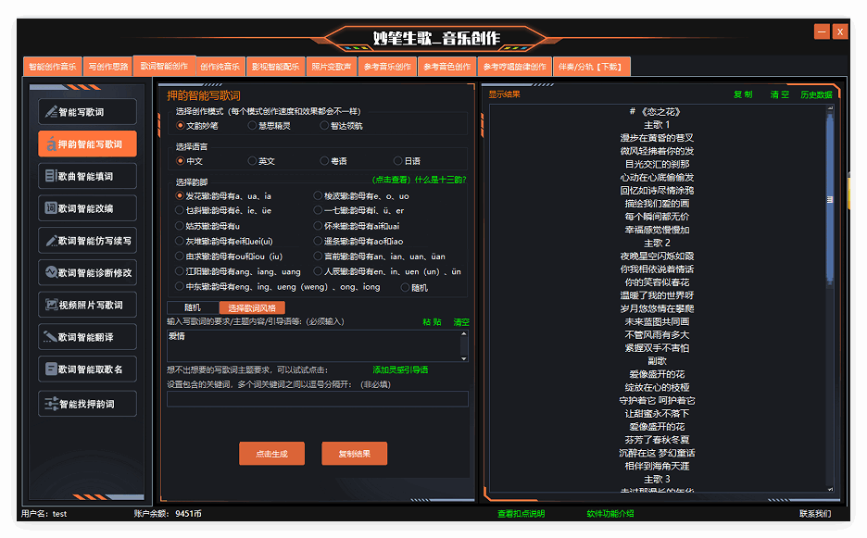Choose 英文 as the lyric language
Screen dimensions: 867x538
(253, 161)
